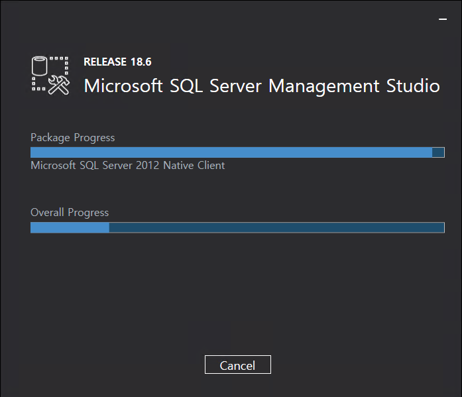Click the database cylinder in the logo
This screenshot has height=397, width=462.
click(39, 66)
